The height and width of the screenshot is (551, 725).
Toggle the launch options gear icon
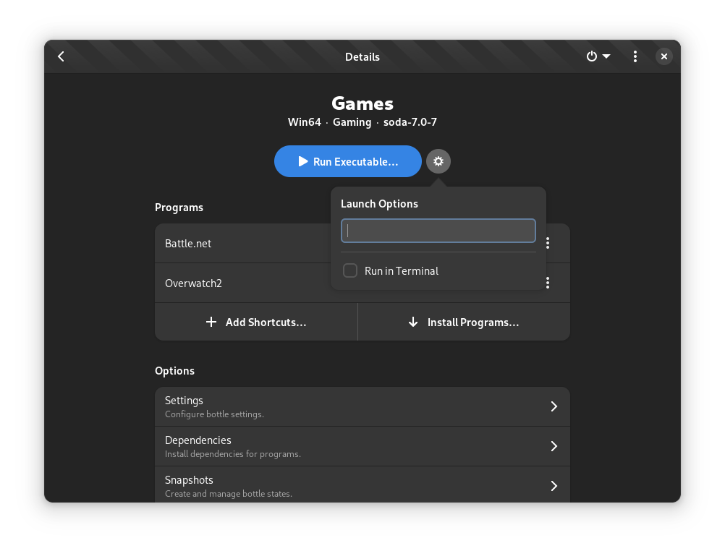click(438, 161)
